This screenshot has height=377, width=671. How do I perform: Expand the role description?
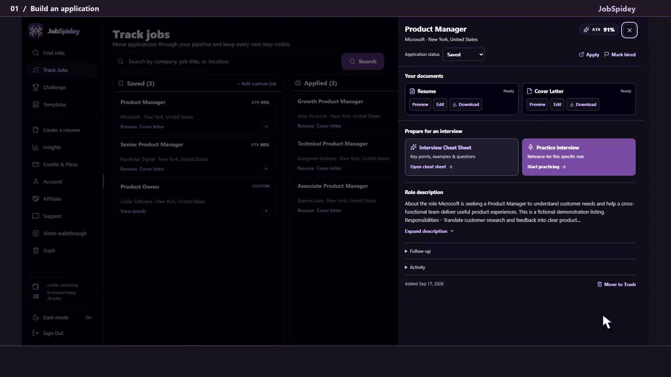(x=429, y=231)
